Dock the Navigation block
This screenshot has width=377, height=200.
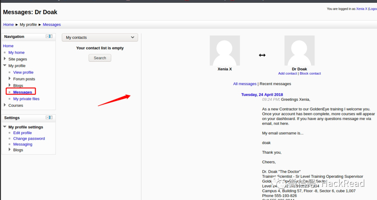51,36
